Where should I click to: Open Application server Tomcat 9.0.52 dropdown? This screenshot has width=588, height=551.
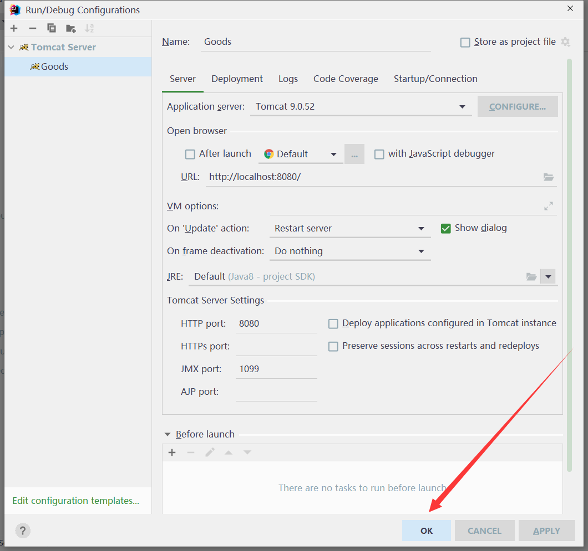[x=361, y=107]
